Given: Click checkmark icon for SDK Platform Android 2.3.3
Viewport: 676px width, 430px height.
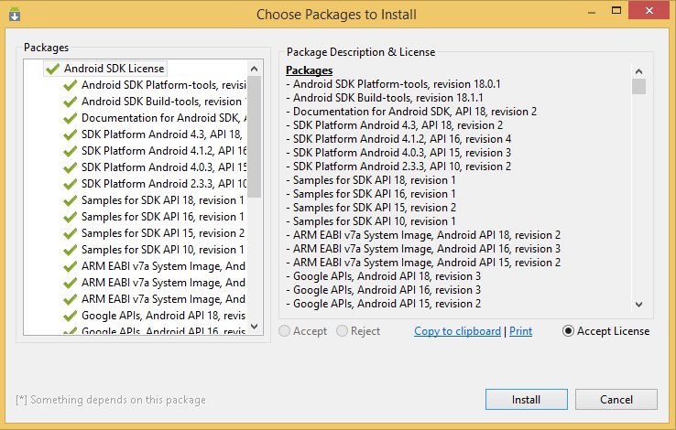Looking at the screenshot, I should (x=70, y=184).
